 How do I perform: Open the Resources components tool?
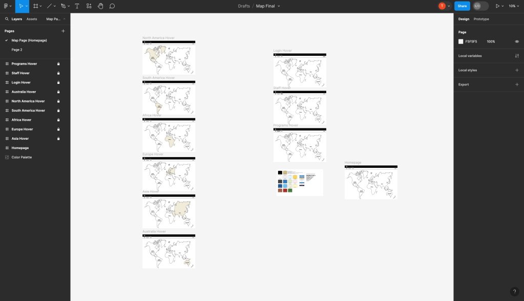click(x=89, y=6)
